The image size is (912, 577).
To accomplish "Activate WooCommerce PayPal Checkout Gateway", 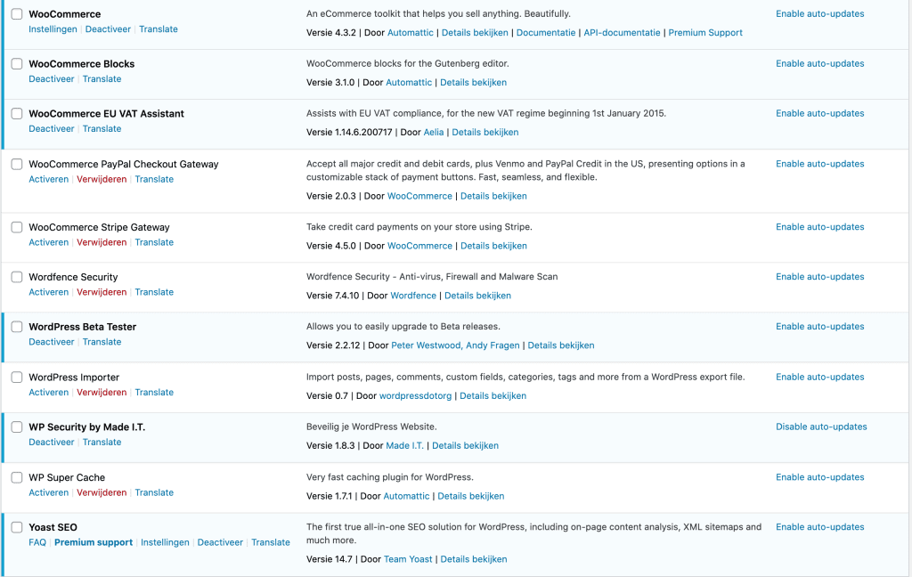I will (49, 179).
